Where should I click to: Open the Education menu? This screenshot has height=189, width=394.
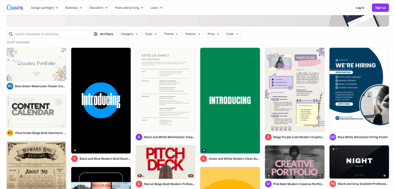point(98,8)
